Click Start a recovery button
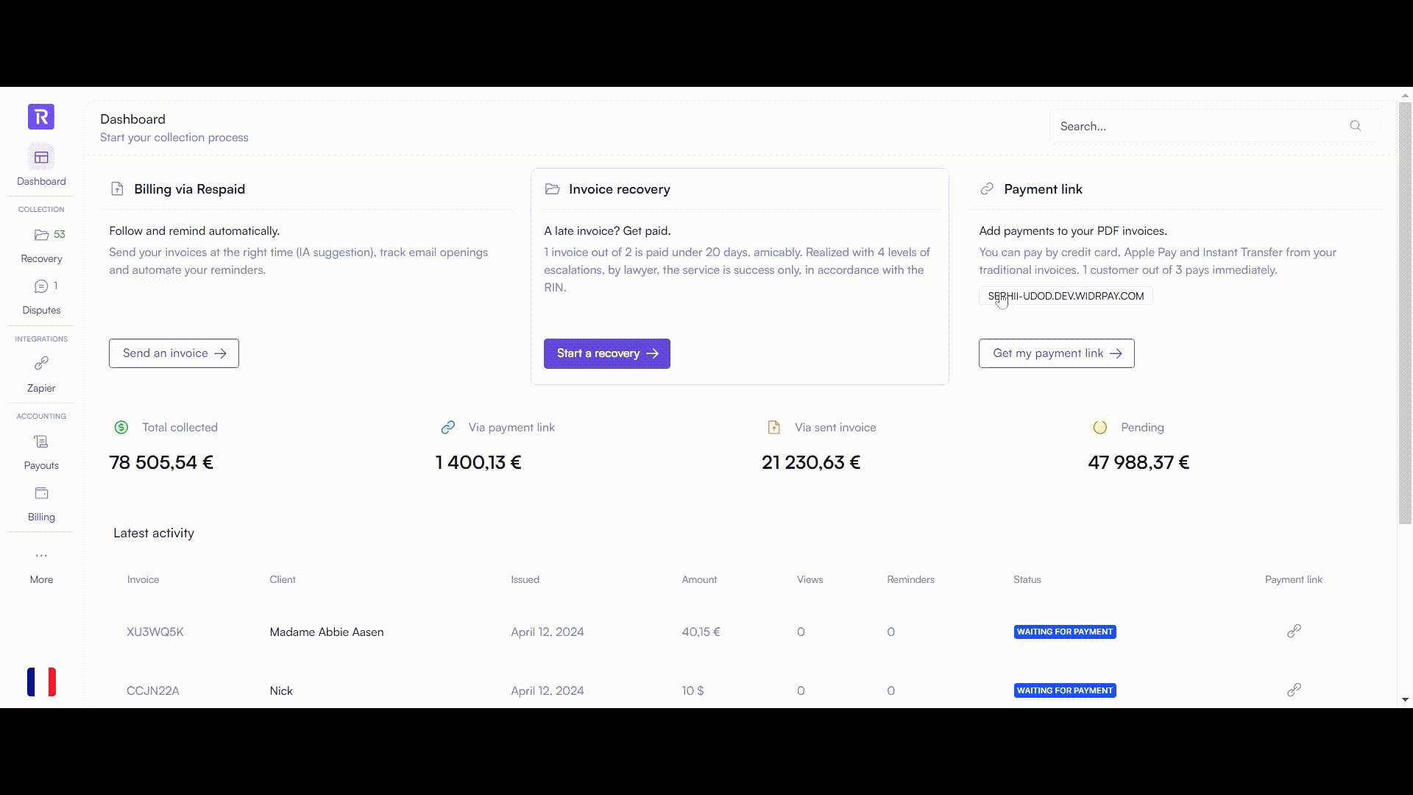 coord(606,353)
